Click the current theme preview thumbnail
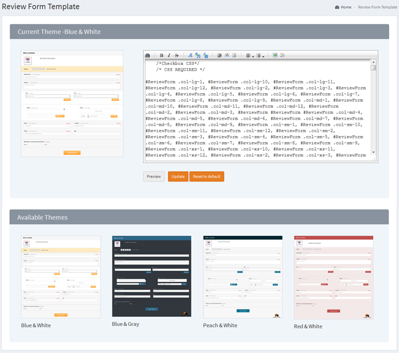The height and width of the screenshot is (353, 399). pyautogui.click(x=72, y=104)
